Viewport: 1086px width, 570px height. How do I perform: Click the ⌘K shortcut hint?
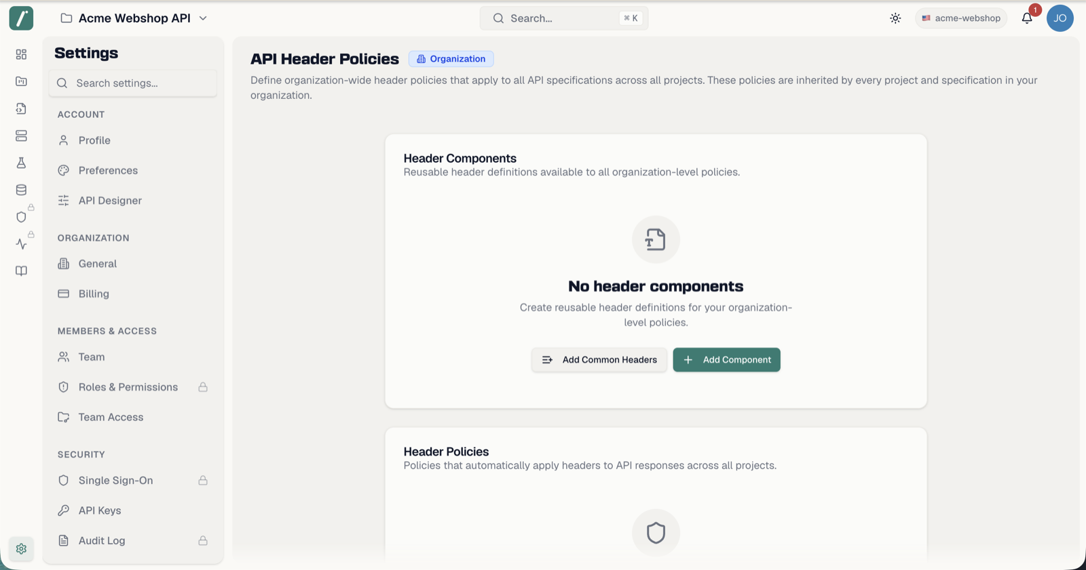631,18
